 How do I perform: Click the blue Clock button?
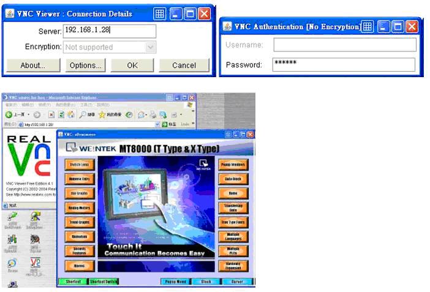206,282
